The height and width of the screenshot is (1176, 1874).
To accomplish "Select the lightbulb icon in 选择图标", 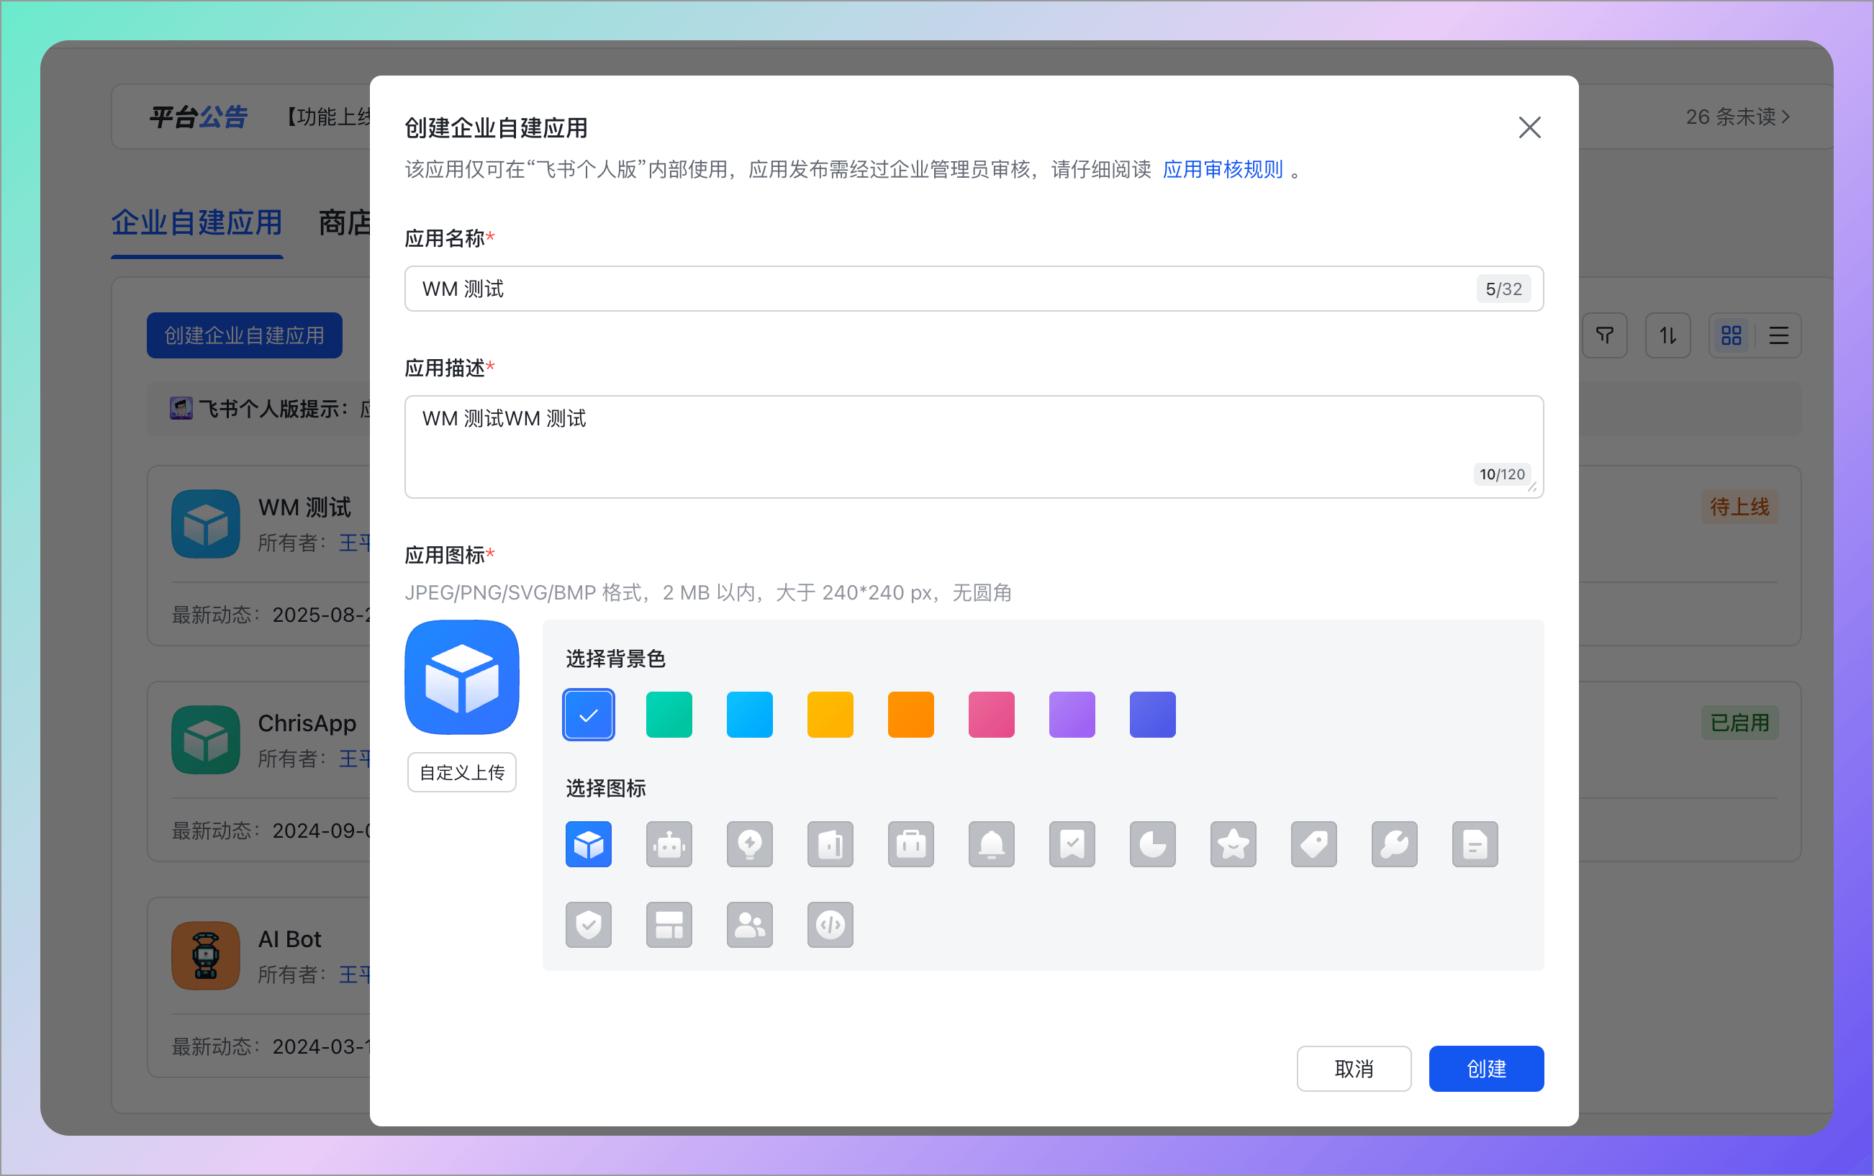I will pos(749,844).
